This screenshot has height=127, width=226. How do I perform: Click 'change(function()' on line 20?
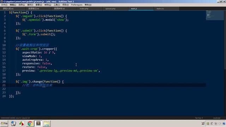[46, 81]
